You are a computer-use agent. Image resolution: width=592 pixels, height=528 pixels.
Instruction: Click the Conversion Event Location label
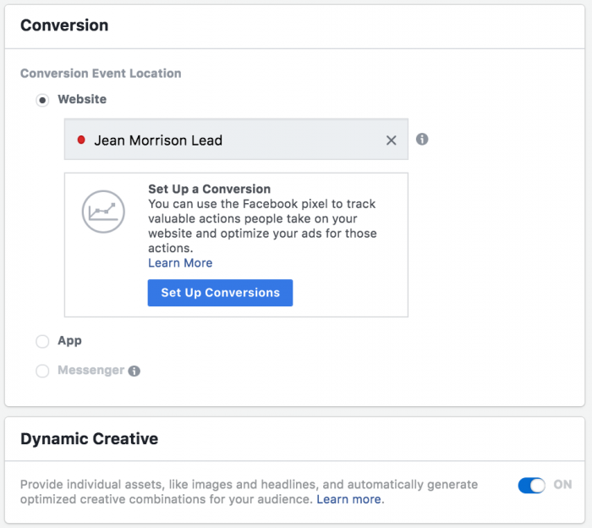click(x=101, y=74)
